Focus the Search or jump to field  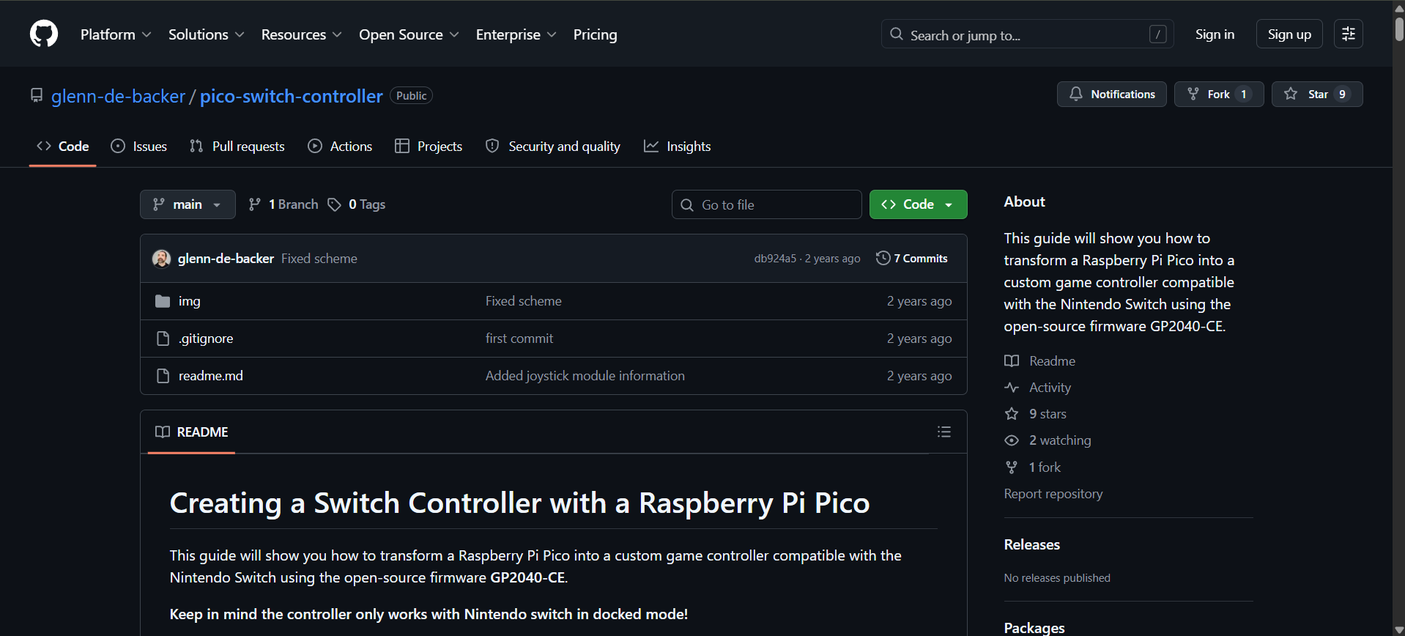click(1027, 34)
